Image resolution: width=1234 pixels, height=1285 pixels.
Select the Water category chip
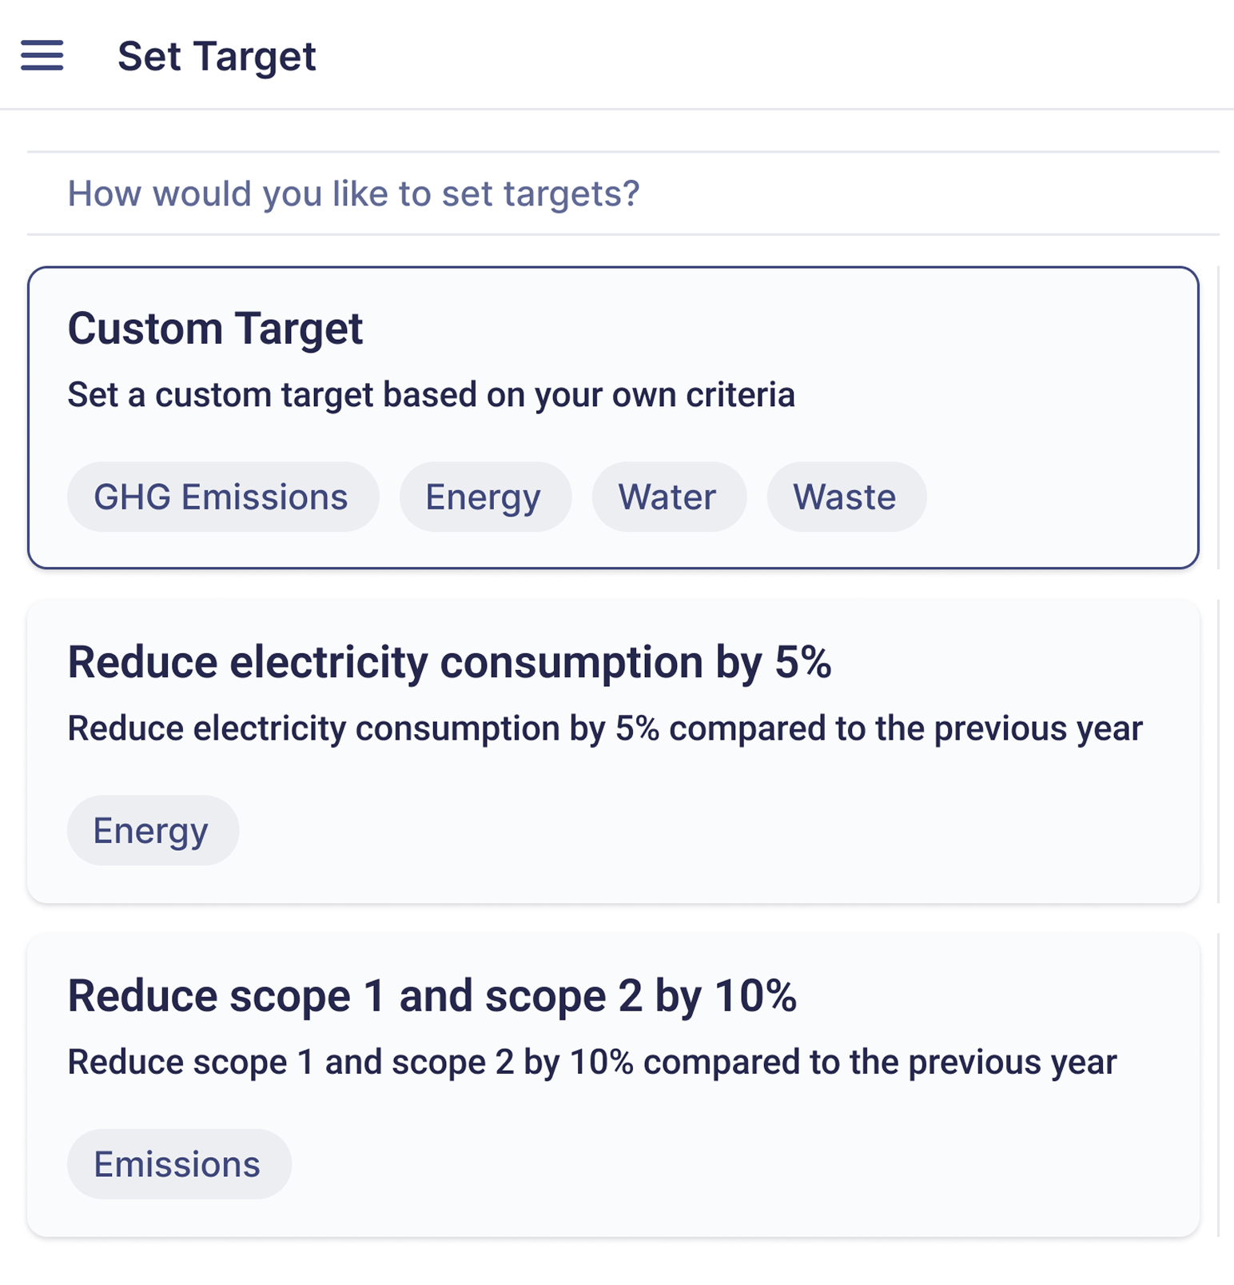(667, 497)
